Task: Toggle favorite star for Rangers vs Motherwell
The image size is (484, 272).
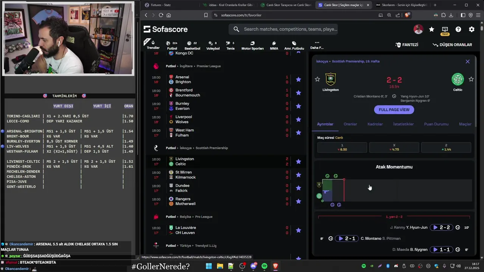Action: 298,201
